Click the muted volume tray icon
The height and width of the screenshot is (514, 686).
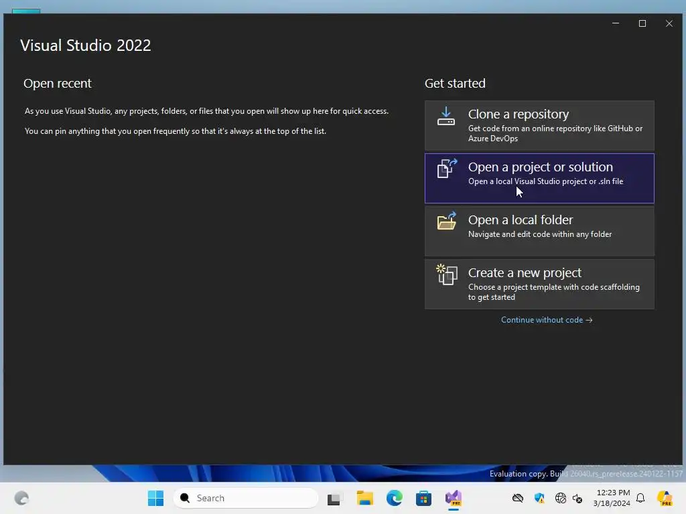pos(577,498)
